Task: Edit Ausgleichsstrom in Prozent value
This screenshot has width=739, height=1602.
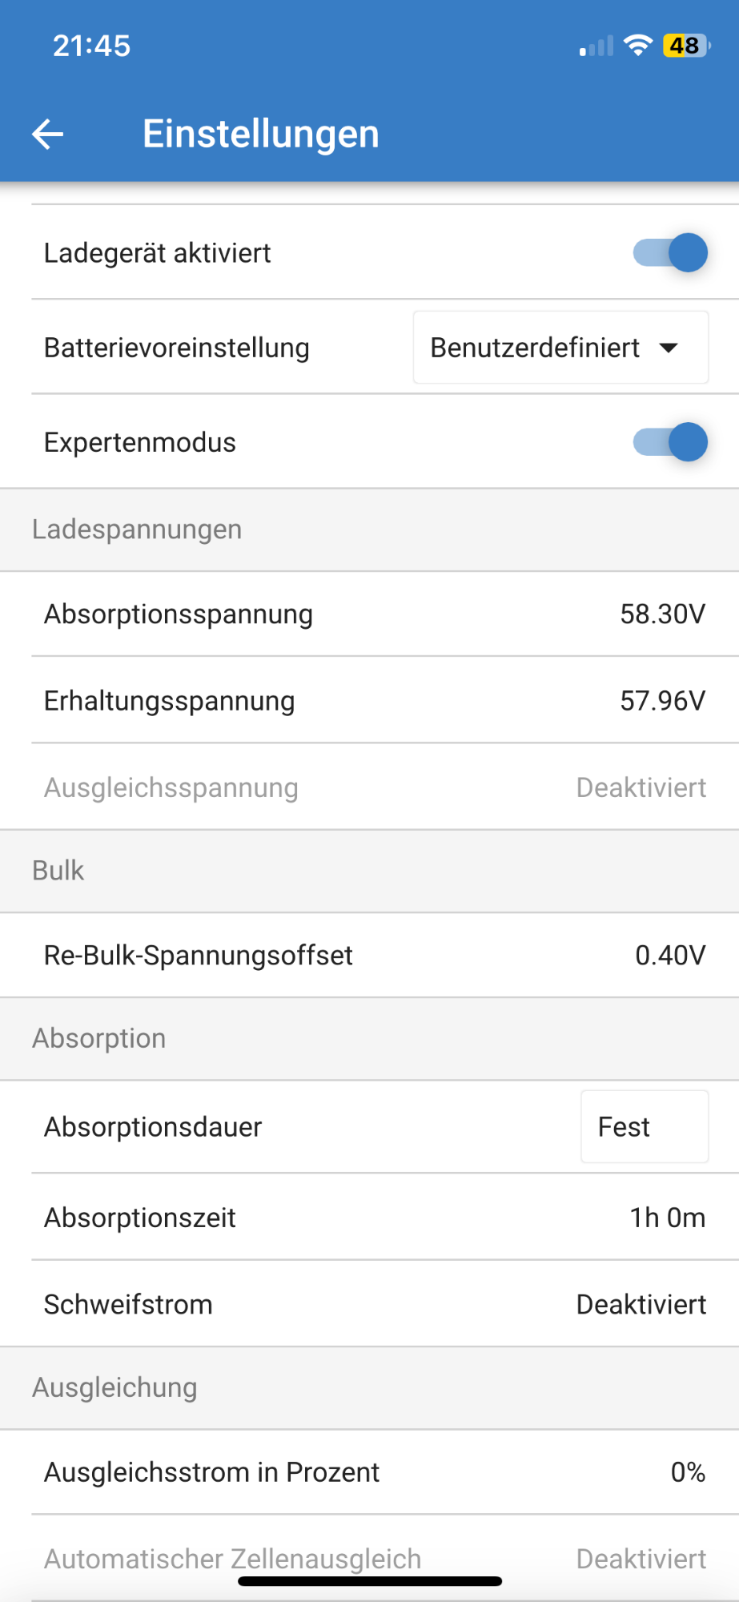Action: point(687,1472)
